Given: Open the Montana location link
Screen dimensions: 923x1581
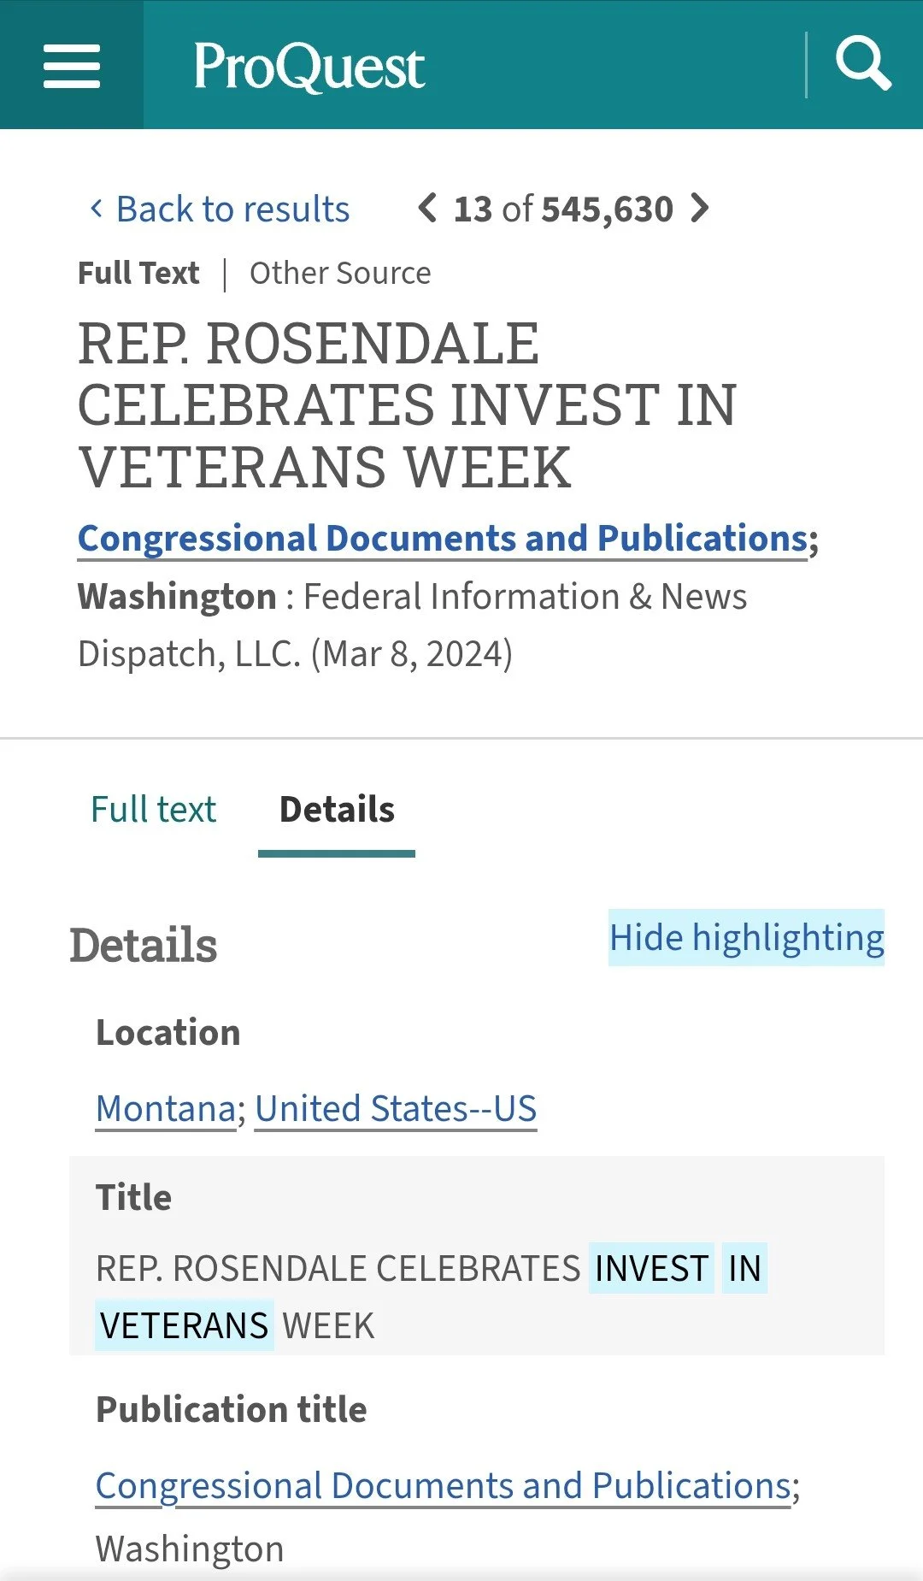Looking at the screenshot, I should (166, 1109).
